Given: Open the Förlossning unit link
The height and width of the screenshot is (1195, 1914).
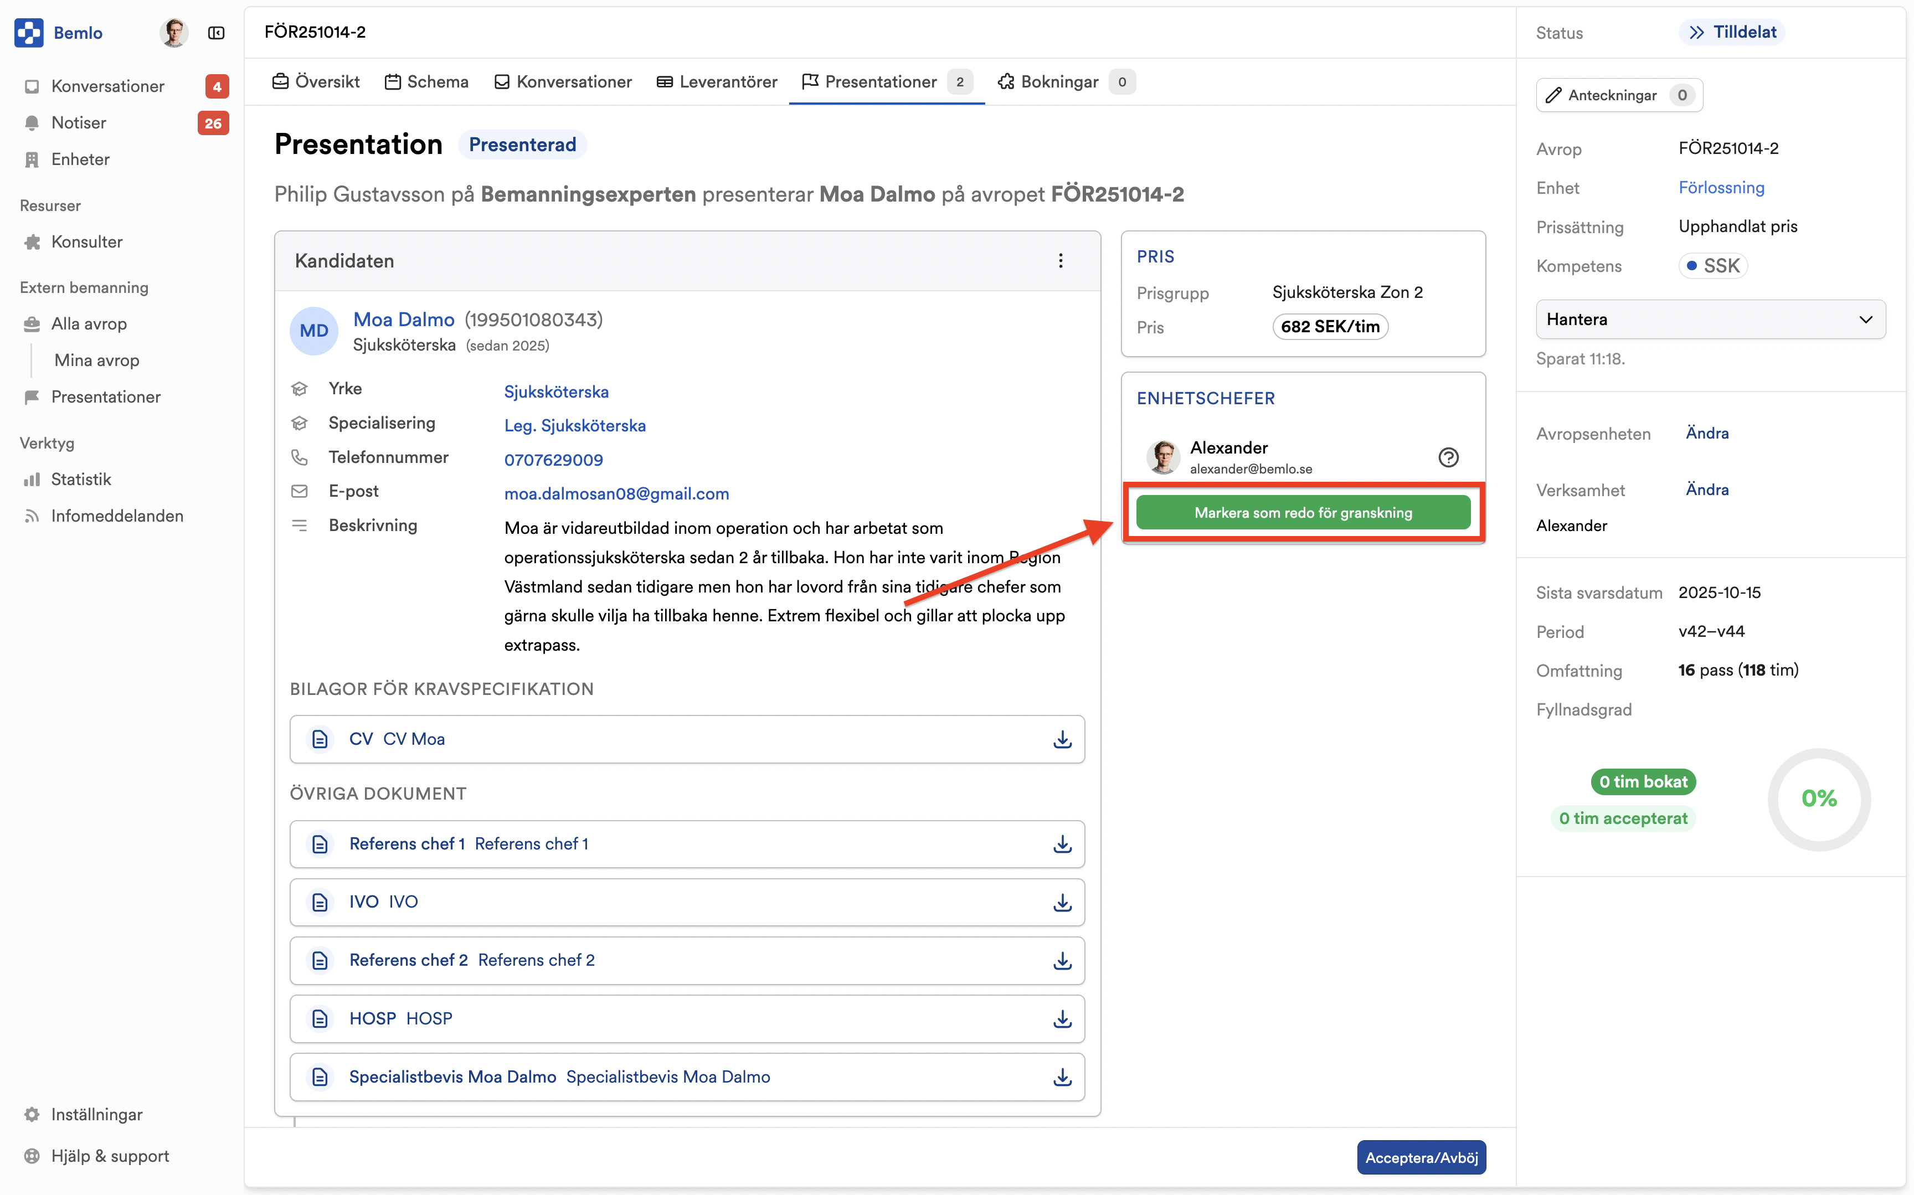Looking at the screenshot, I should pyautogui.click(x=1721, y=187).
